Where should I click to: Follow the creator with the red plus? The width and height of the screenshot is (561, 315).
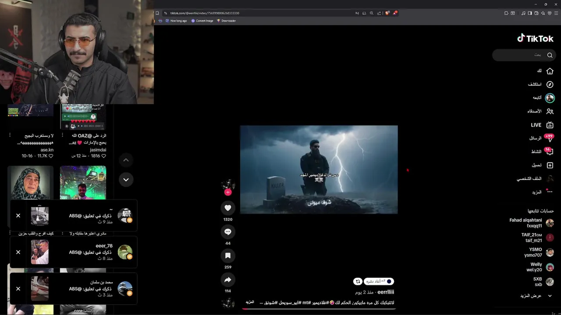pyautogui.click(x=227, y=192)
